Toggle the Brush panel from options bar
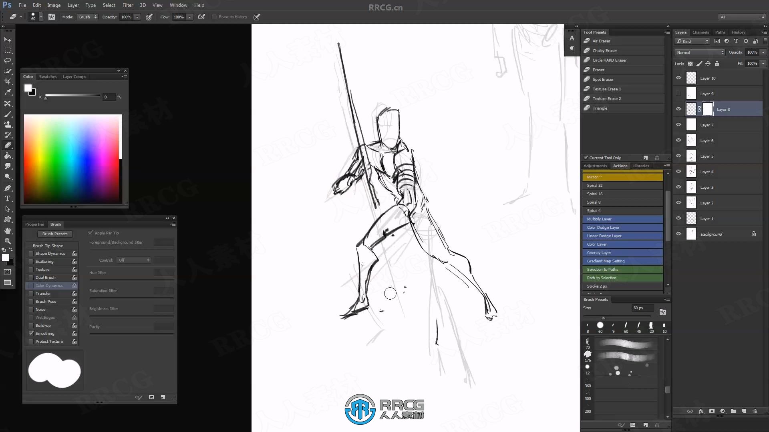 click(52, 17)
